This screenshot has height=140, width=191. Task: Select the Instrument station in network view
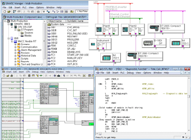(100, 44)
